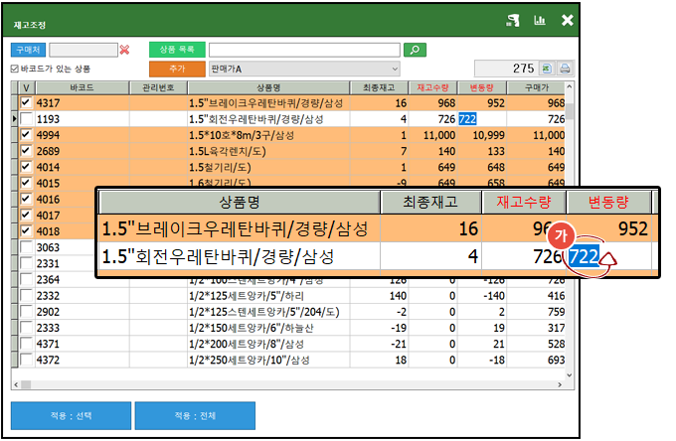Image resolution: width=676 pixels, height=441 pixels.
Task: Click 적용 : 선택 button
Action: point(72,415)
